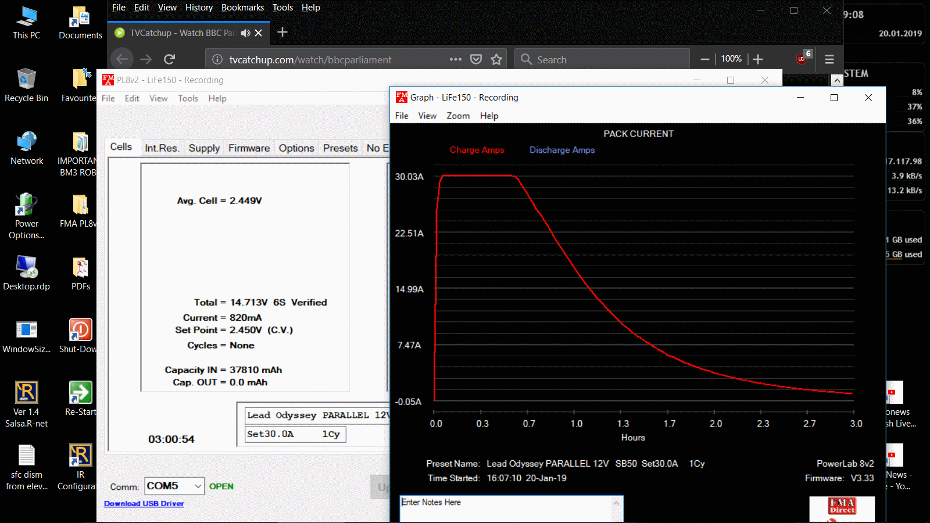
Task: Open a new browser tab
Action: [x=282, y=33]
